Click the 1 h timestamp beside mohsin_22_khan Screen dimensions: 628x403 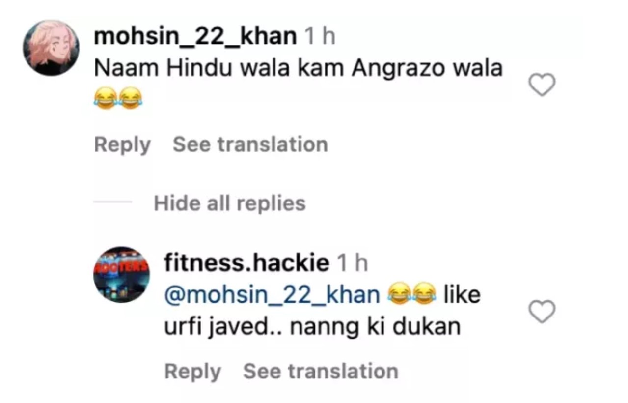[320, 37]
